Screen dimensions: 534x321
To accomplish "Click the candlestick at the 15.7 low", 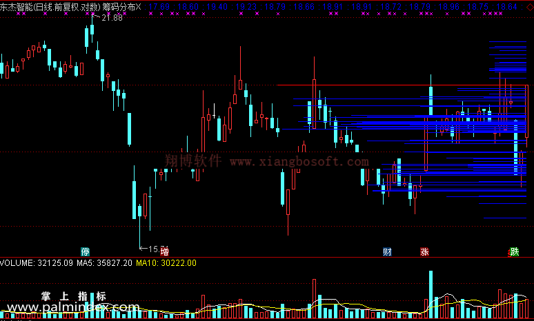I will click(x=139, y=225).
